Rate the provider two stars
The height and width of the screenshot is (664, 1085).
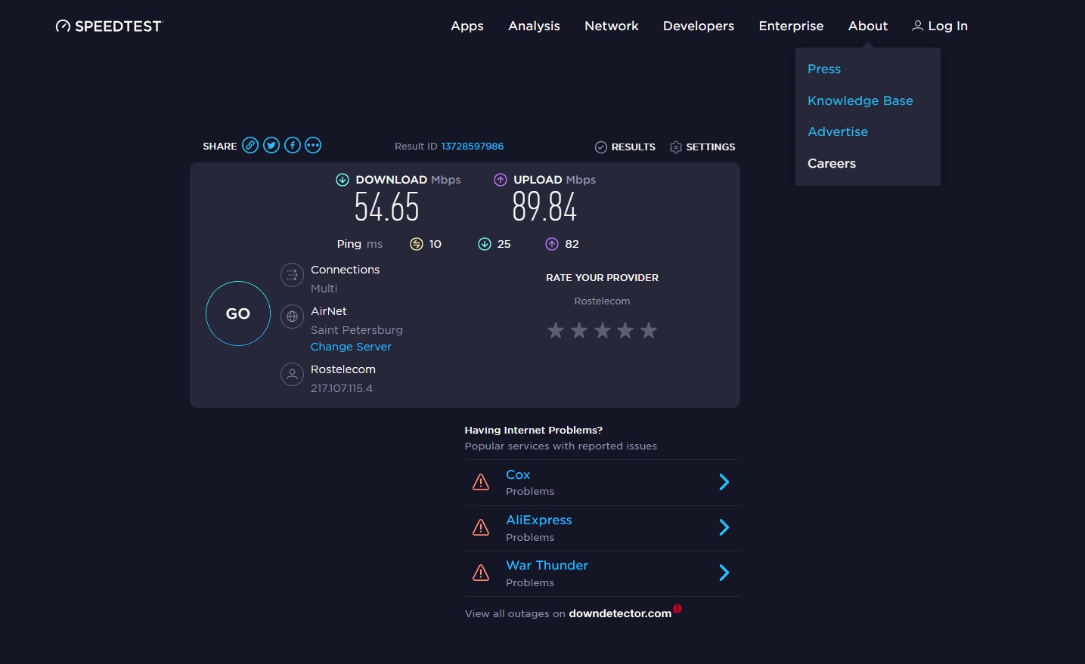(579, 330)
